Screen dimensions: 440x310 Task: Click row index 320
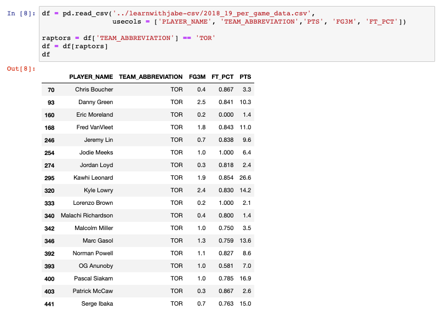pos(49,191)
